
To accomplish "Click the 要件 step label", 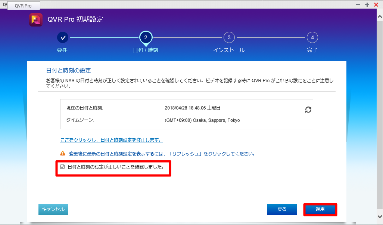I will pos(62,50).
